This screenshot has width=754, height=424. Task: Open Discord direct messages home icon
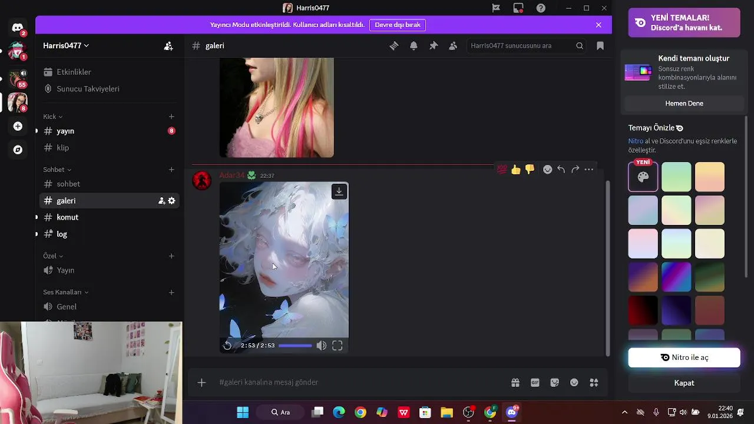18,28
